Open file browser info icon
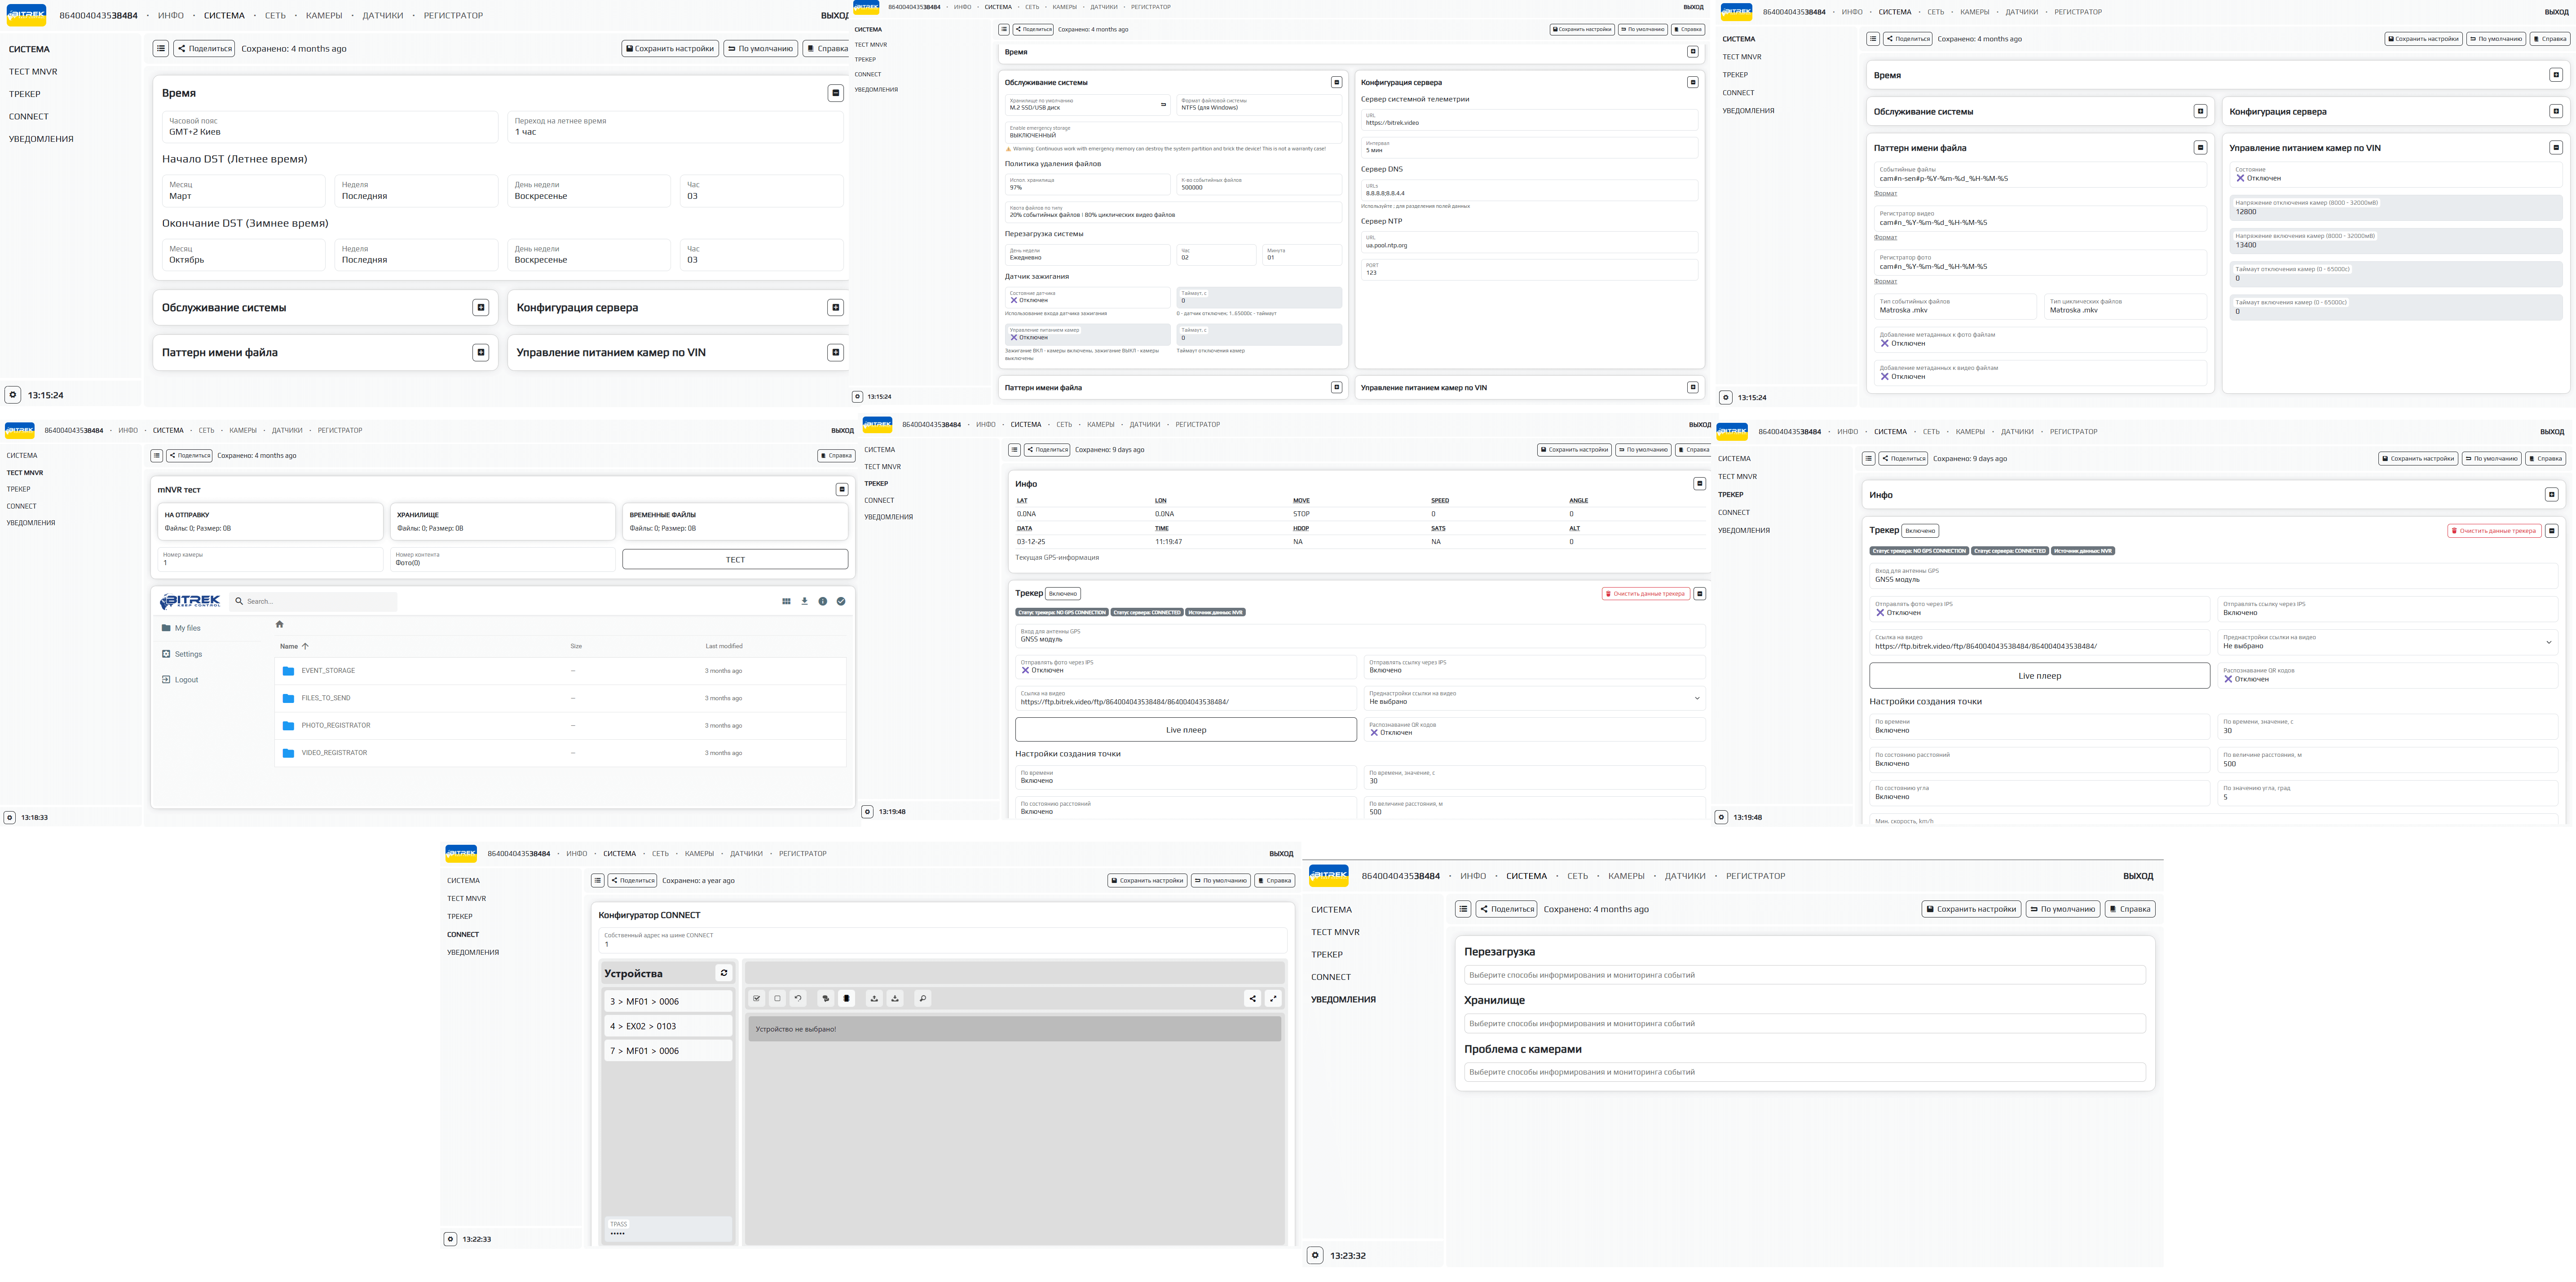Viewport: 2576px width, 1282px height. (823, 601)
